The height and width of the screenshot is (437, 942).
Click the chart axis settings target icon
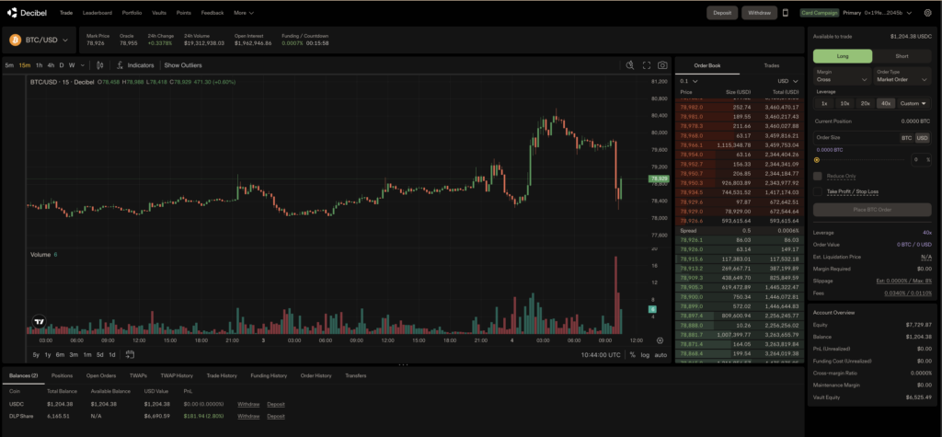(x=661, y=340)
